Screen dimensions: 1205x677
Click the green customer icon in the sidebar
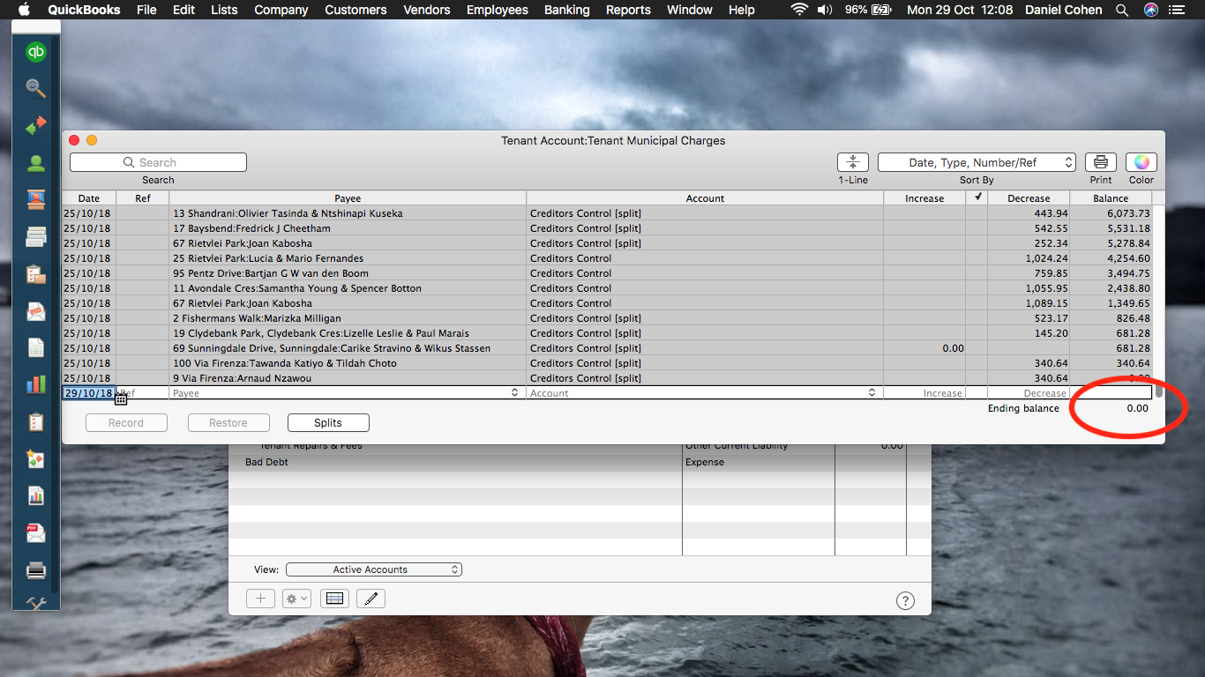pyautogui.click(x=35, y=163)
